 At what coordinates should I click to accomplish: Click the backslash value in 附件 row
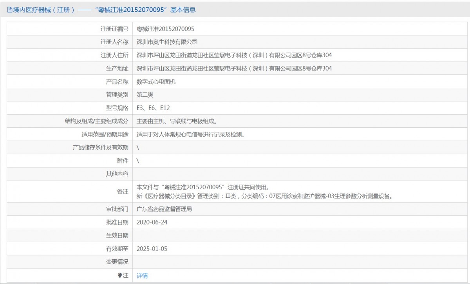138,161
